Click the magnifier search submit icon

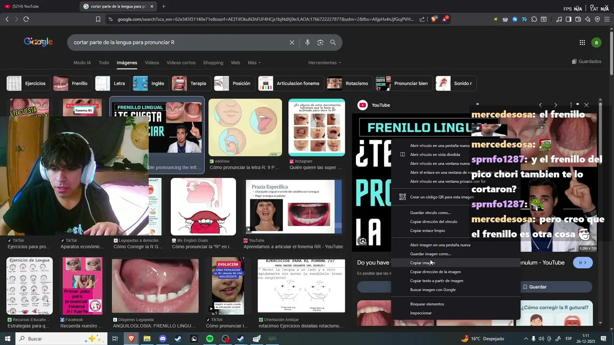[333, 43]
